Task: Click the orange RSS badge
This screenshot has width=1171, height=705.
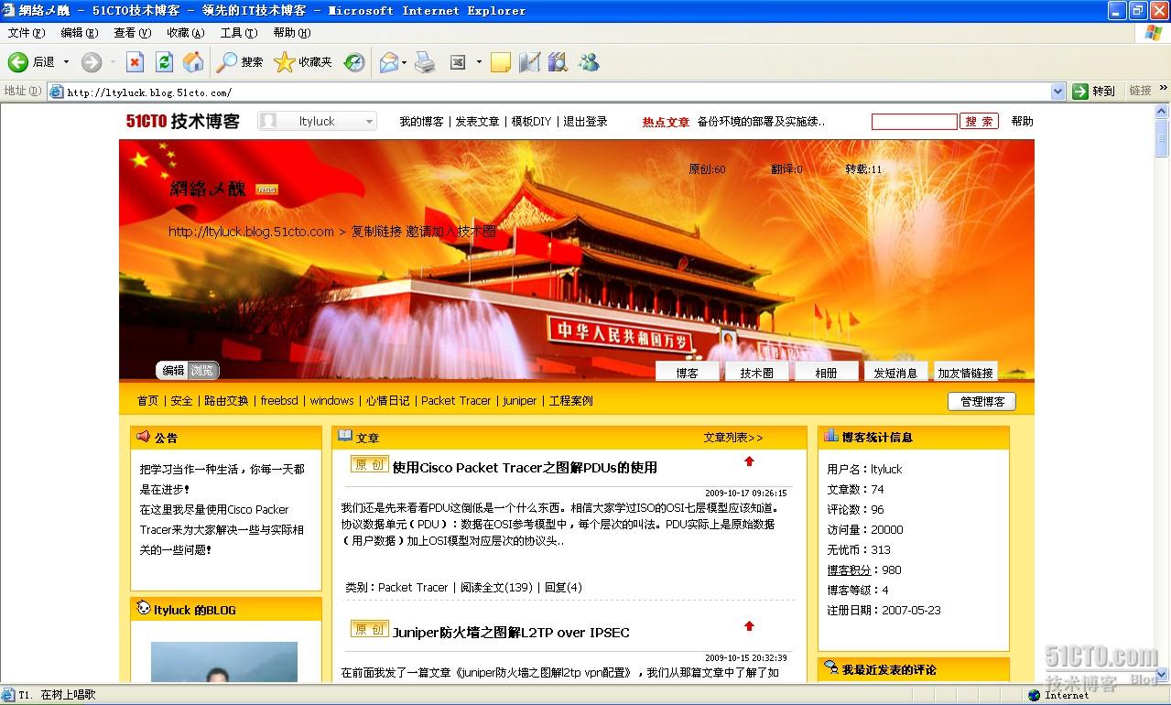Action: pyautogui.click(x=266, y=190)
